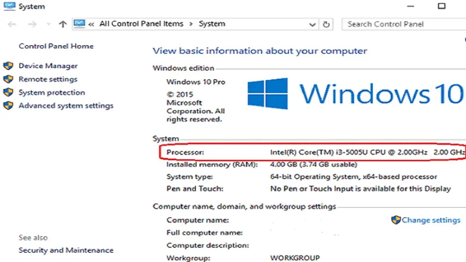Open All Control Panel Items from the breadcrumb
Viewport: 466px width, 262px height.
point(141,23)
